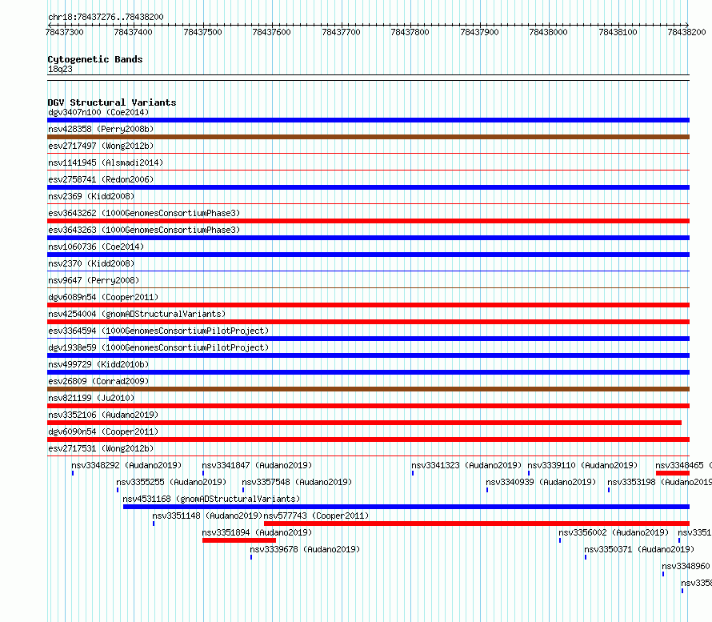Open the nsv499729 (Kidd2010b) label

98,364
